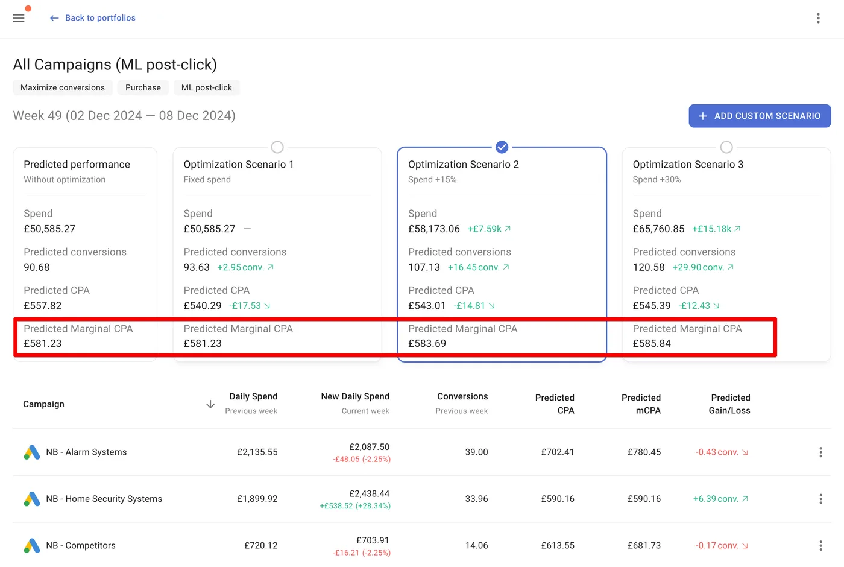844x567 pixels.
Task: Select Optimization Scenario 1 radio button
Action: tap(277, 147)
